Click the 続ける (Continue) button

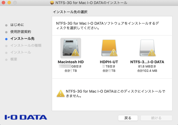click(x=156, y=118)
